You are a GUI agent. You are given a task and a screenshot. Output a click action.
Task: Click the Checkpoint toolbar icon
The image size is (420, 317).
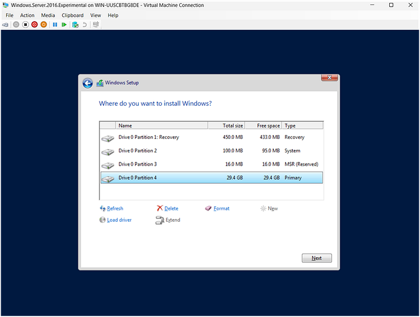pyautogui.click(x=75, y=25)
